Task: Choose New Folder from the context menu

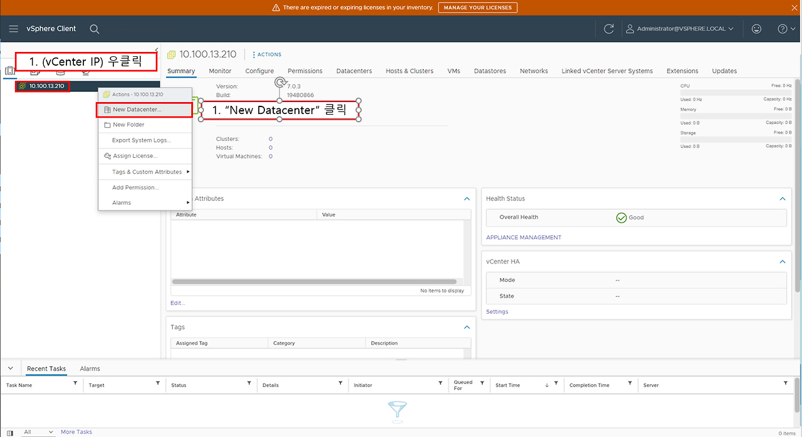Action: click(x=145, y=125)
